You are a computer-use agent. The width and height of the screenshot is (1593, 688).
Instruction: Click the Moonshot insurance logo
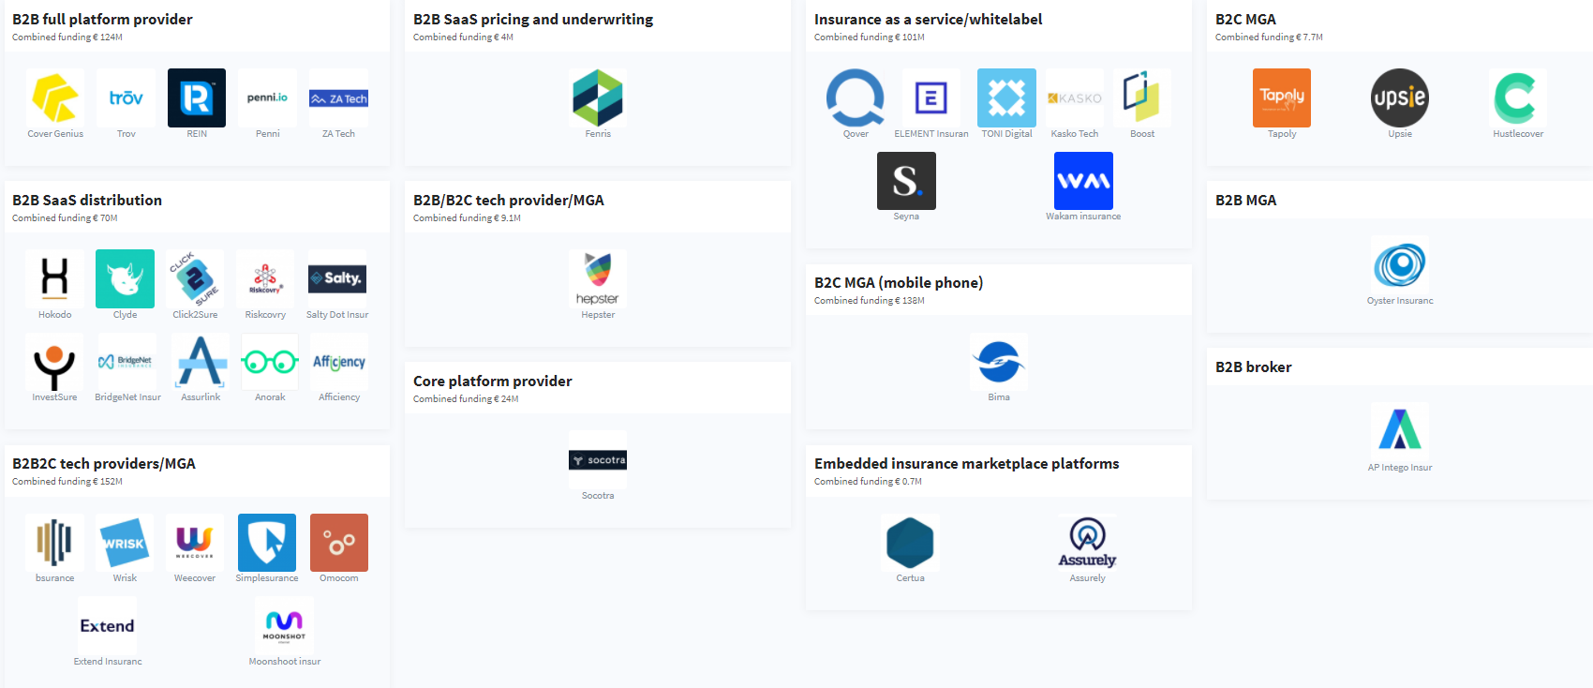(284, 626)
